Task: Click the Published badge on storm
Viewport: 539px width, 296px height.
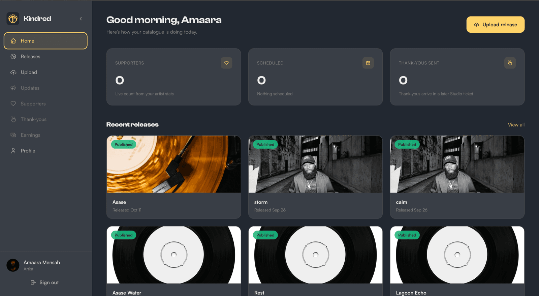Action: click(x=265, y=145)
